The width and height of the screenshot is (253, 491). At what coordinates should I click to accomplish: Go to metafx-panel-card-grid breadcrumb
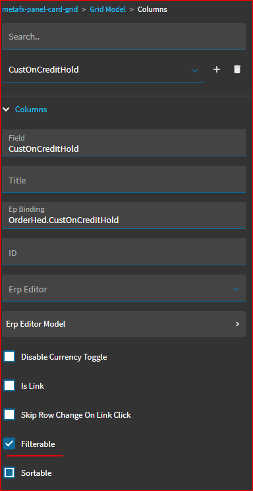pos(40,9)
